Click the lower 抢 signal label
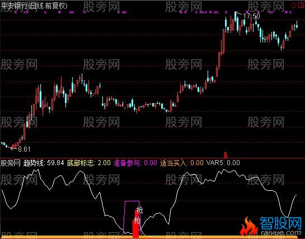305x239 pixels. point(137,221)
